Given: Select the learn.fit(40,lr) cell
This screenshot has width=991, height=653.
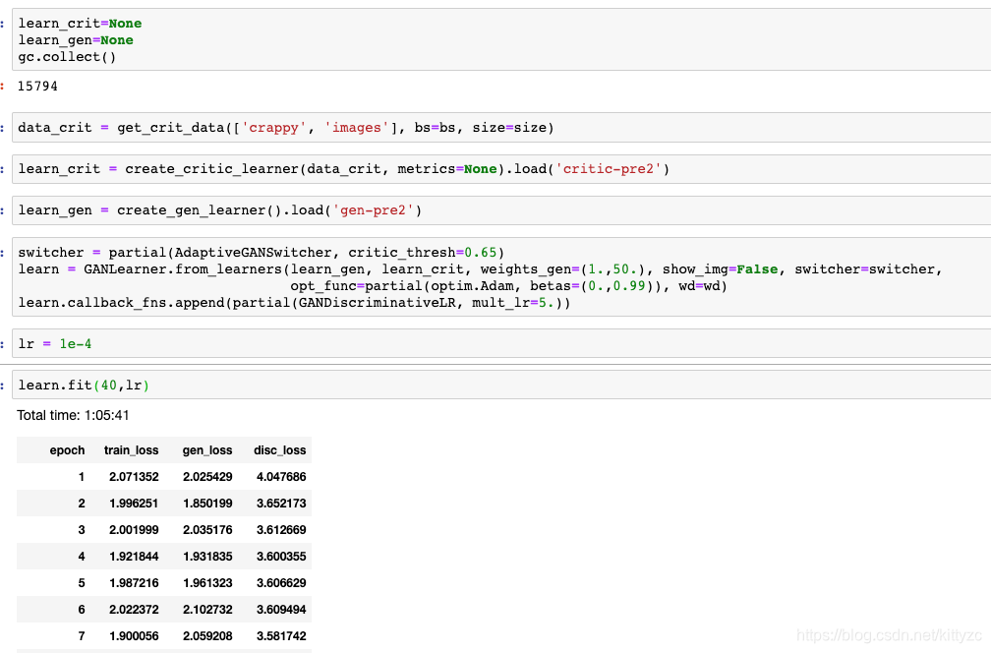Looking at the screenshot, I should click(501, 385).
